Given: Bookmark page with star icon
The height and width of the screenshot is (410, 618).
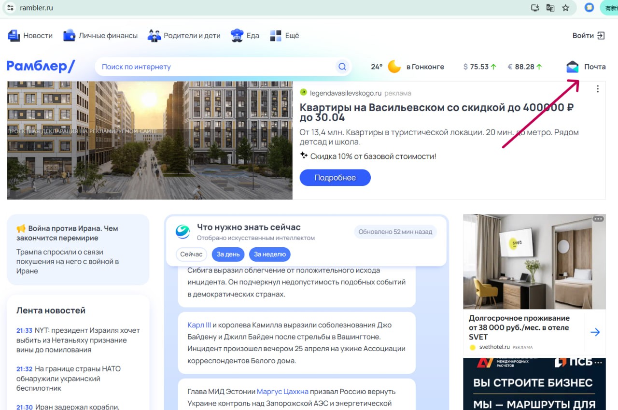Looking at the screenshot, I should coord(565,8).
